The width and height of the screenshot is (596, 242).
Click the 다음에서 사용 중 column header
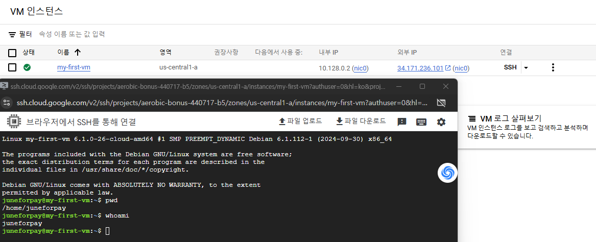279,53
